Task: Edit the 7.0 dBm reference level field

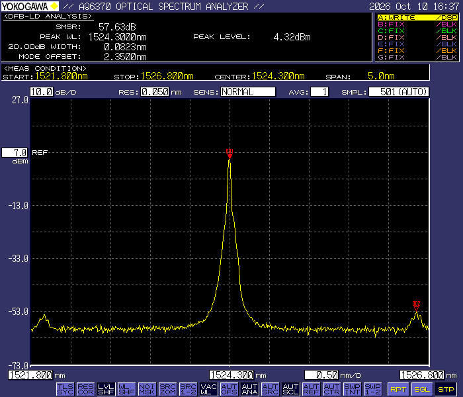Action: point(15,153)
